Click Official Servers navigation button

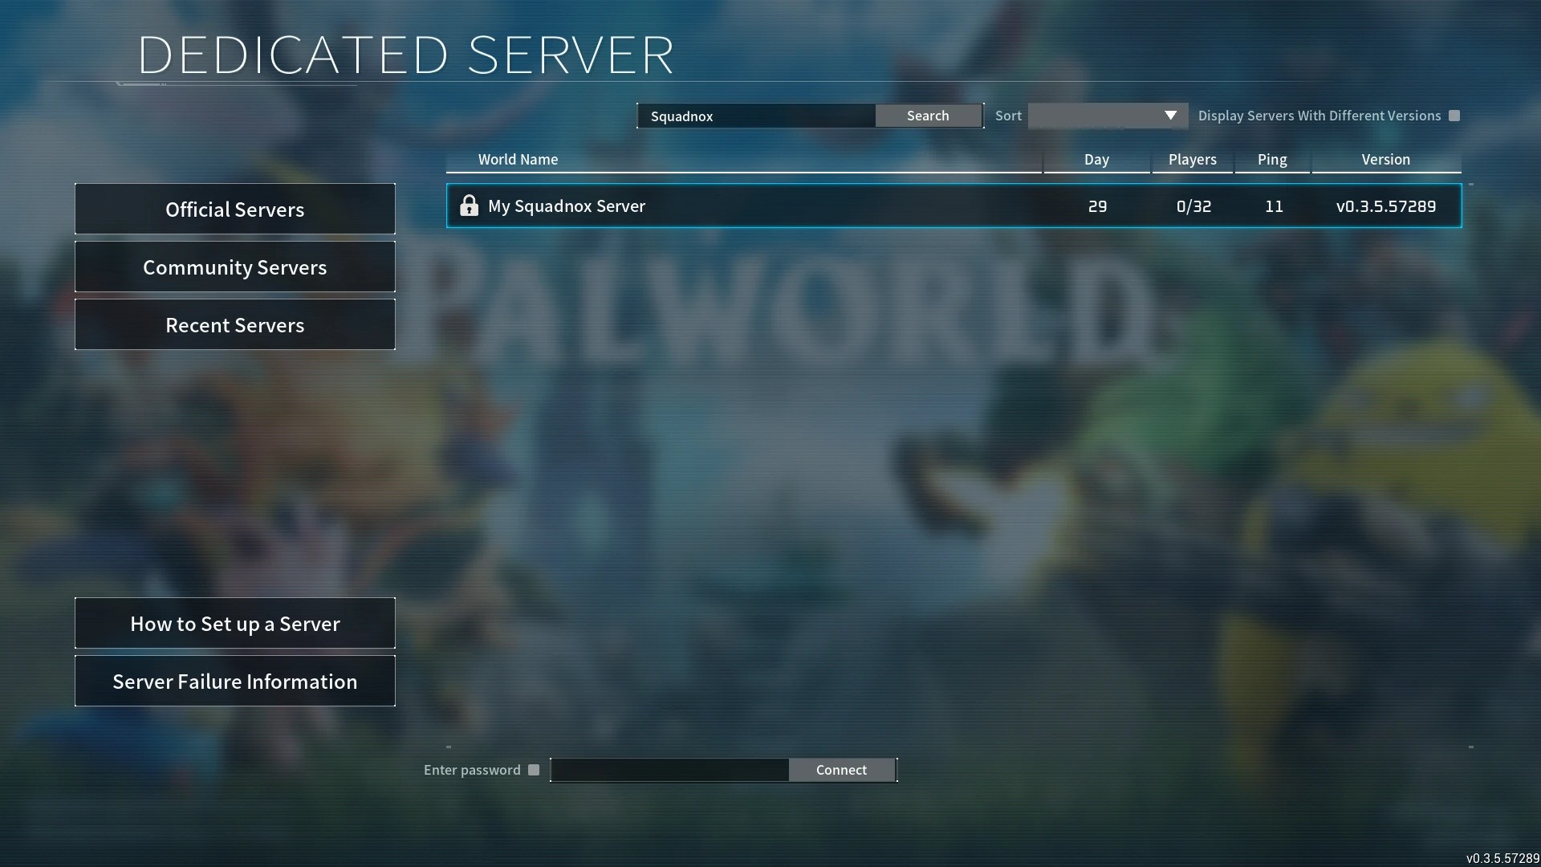point(234,209)
